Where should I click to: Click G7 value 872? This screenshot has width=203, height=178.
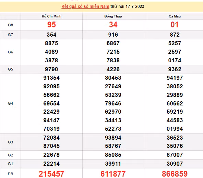pos(175,35)
